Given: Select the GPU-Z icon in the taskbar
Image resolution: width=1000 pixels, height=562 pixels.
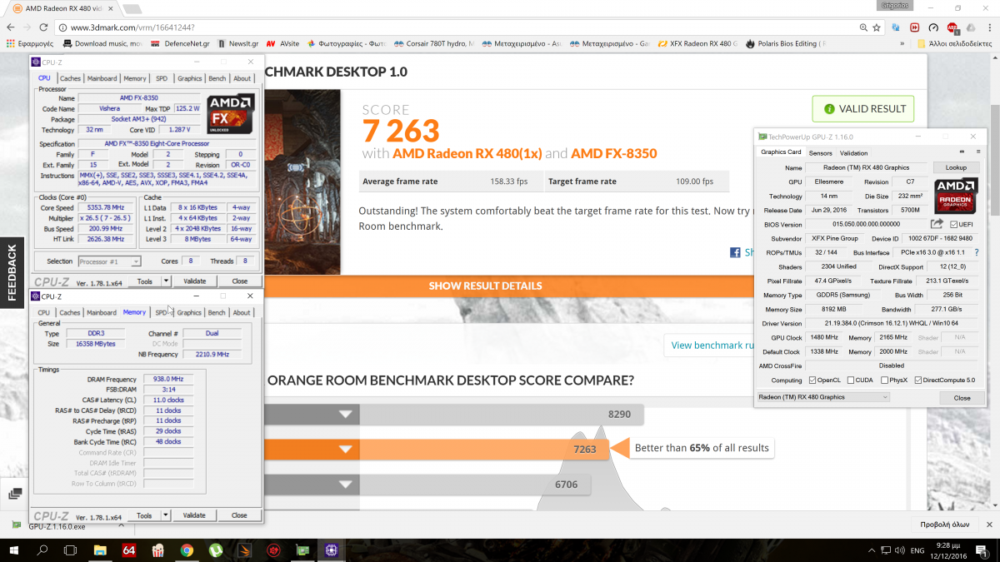Looking at the screenshot, I should point(302,550).
